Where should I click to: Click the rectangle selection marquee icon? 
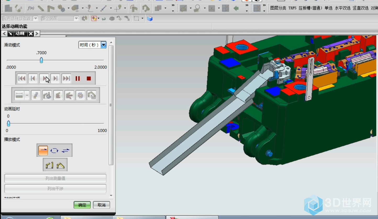[x=136, y=19]
